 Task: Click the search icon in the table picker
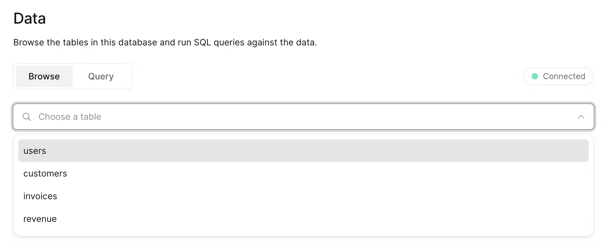point(27,117)
